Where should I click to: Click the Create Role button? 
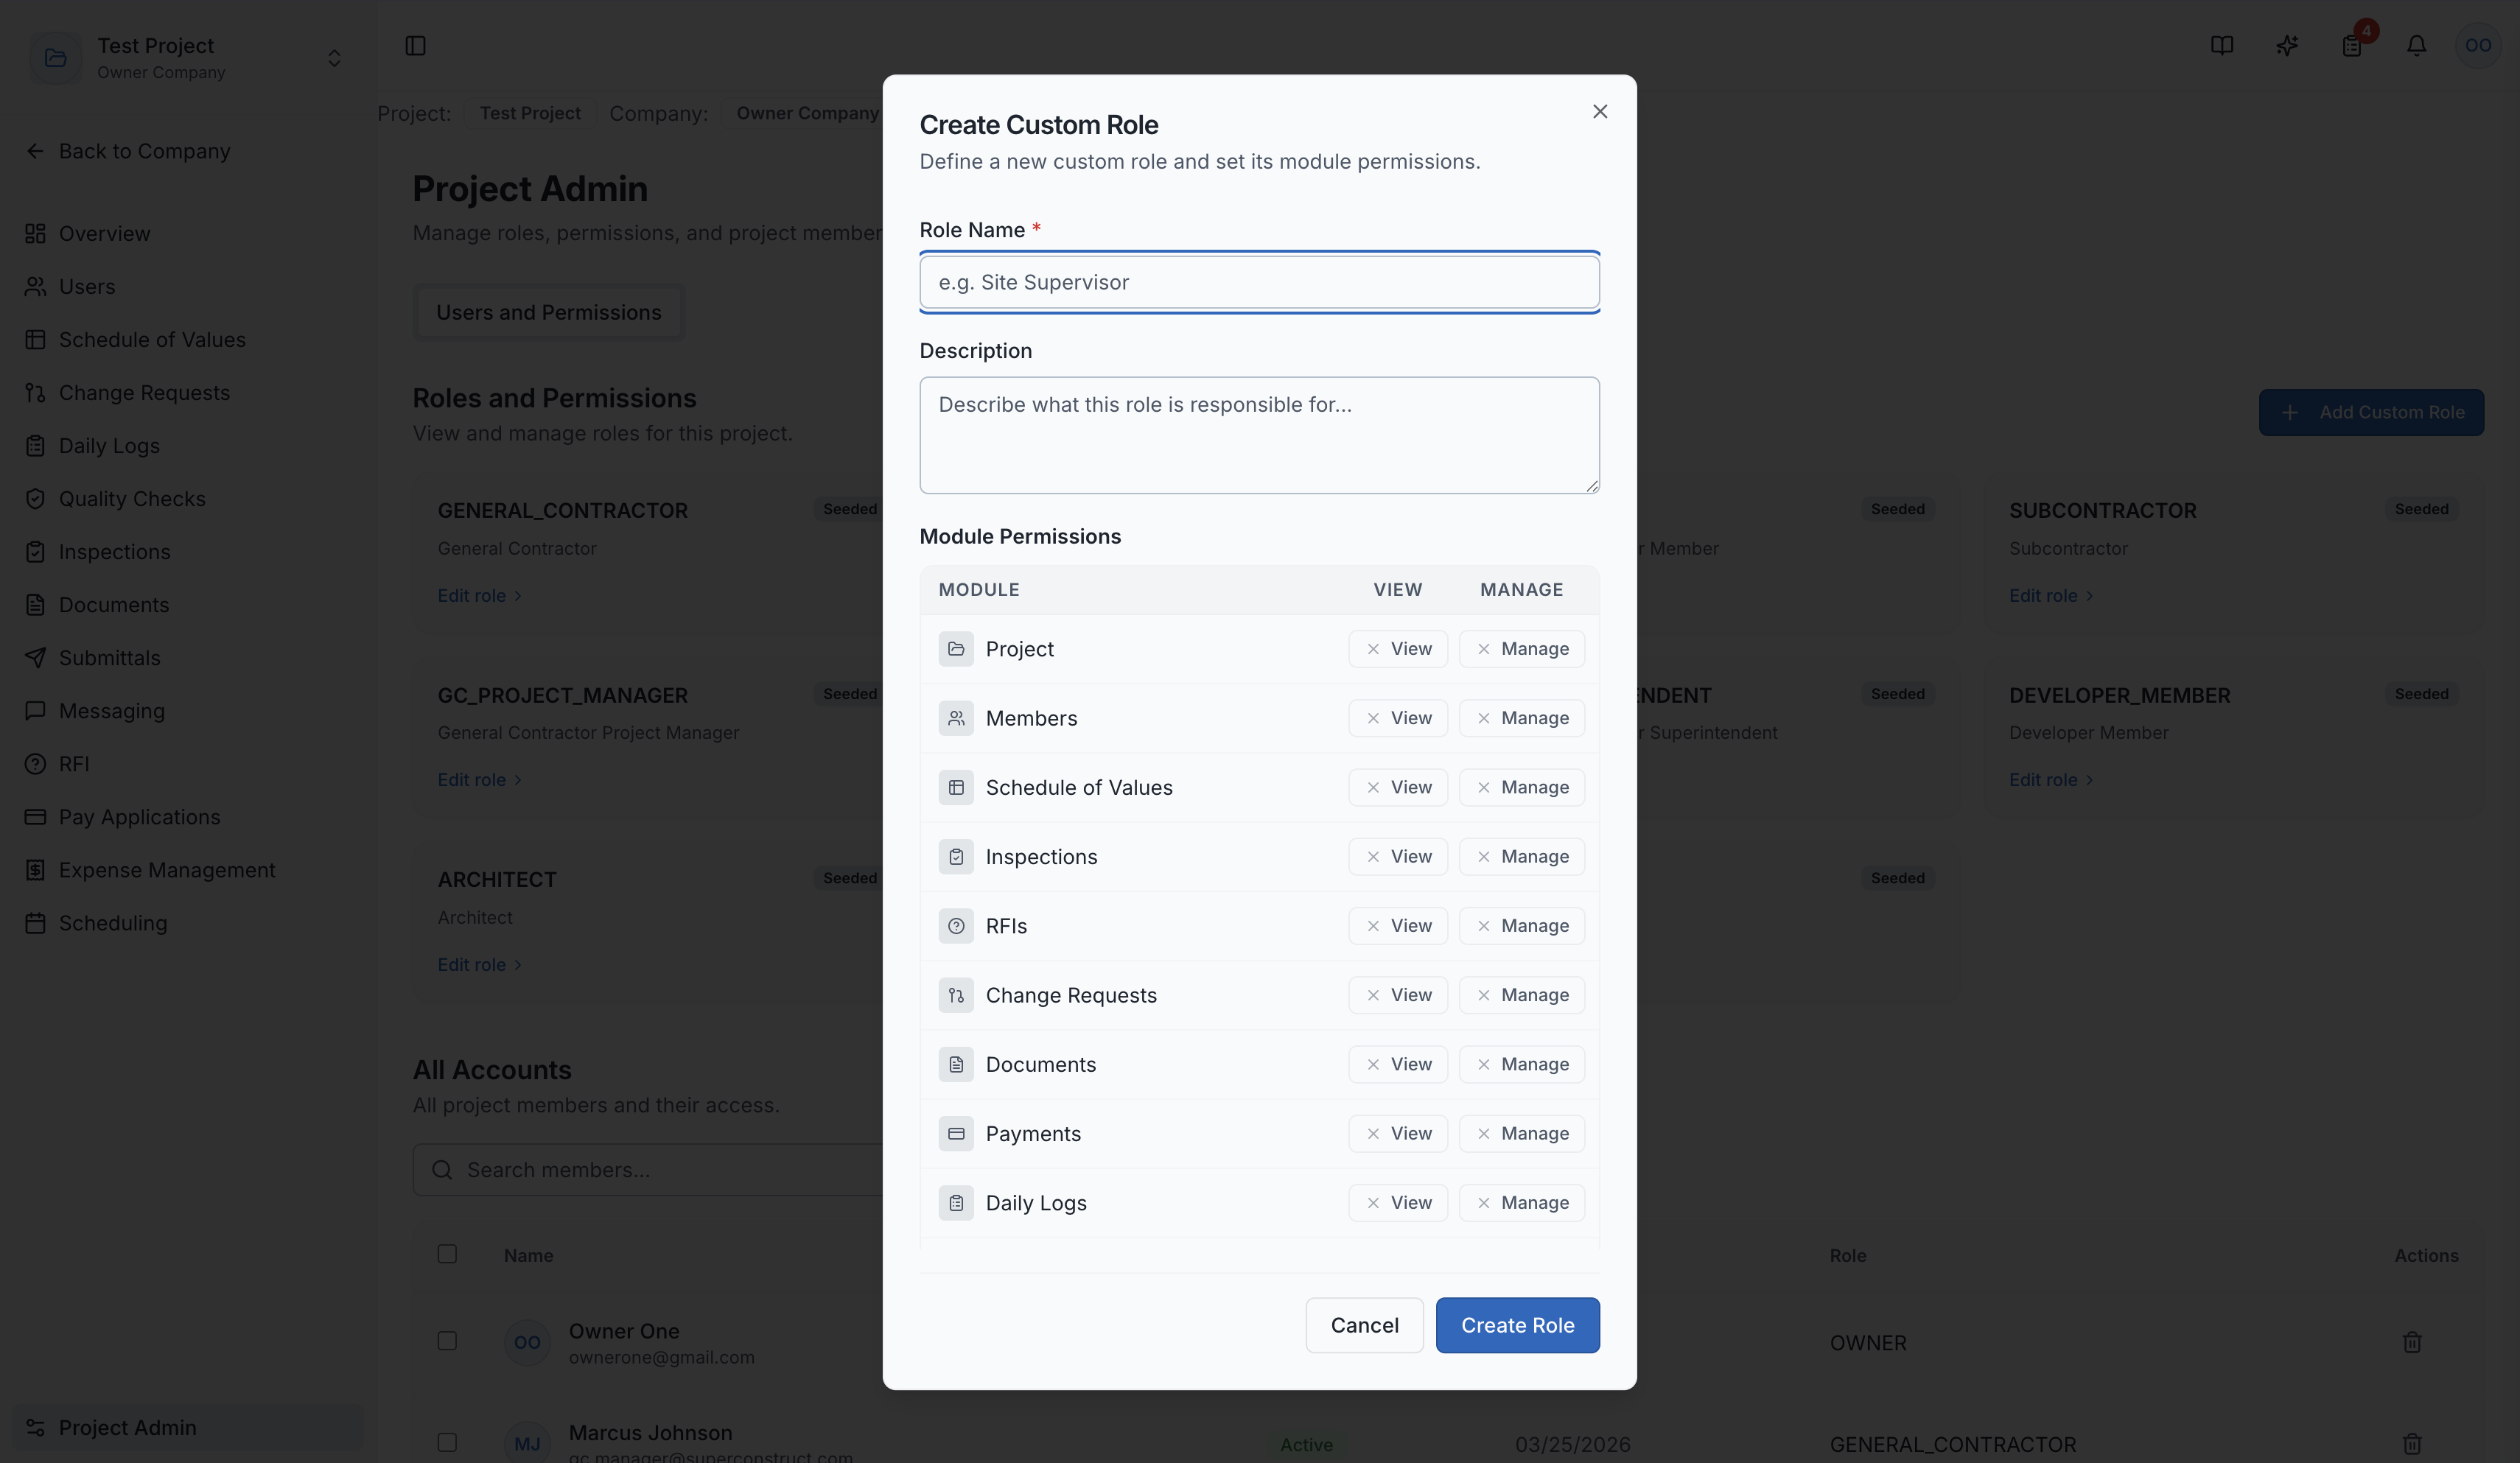1517,1325
